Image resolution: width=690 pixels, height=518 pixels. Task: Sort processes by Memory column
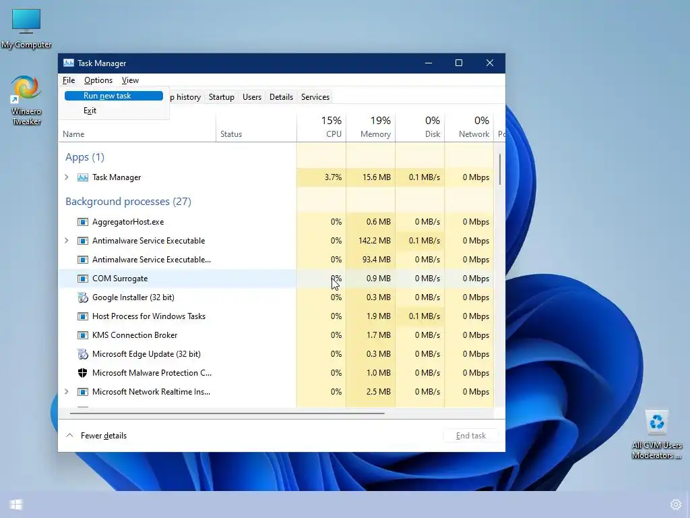pyautogui.click(x=371, y=127)
